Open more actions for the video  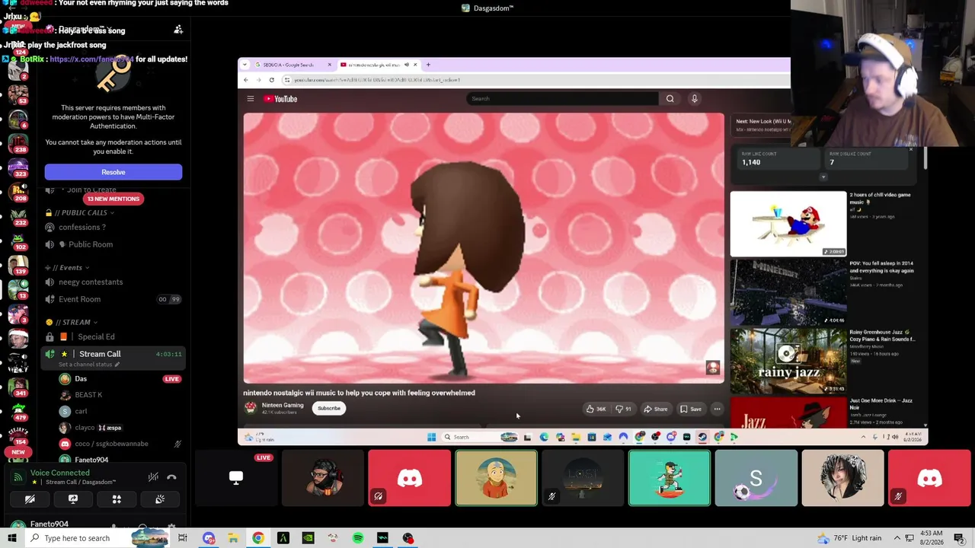point(717,409)
